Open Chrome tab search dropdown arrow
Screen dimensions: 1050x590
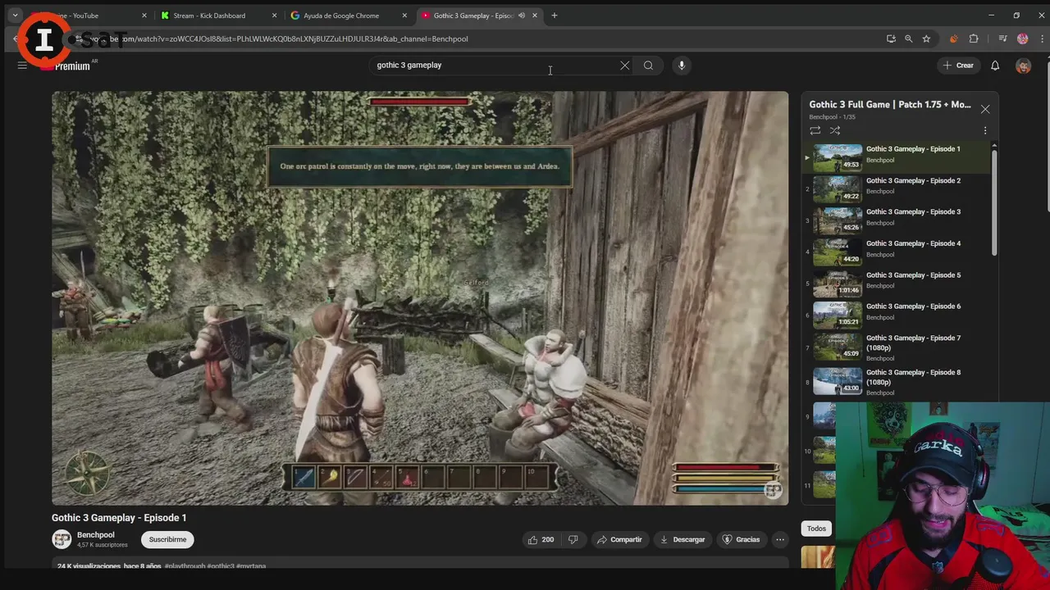(x=15, y=16)
